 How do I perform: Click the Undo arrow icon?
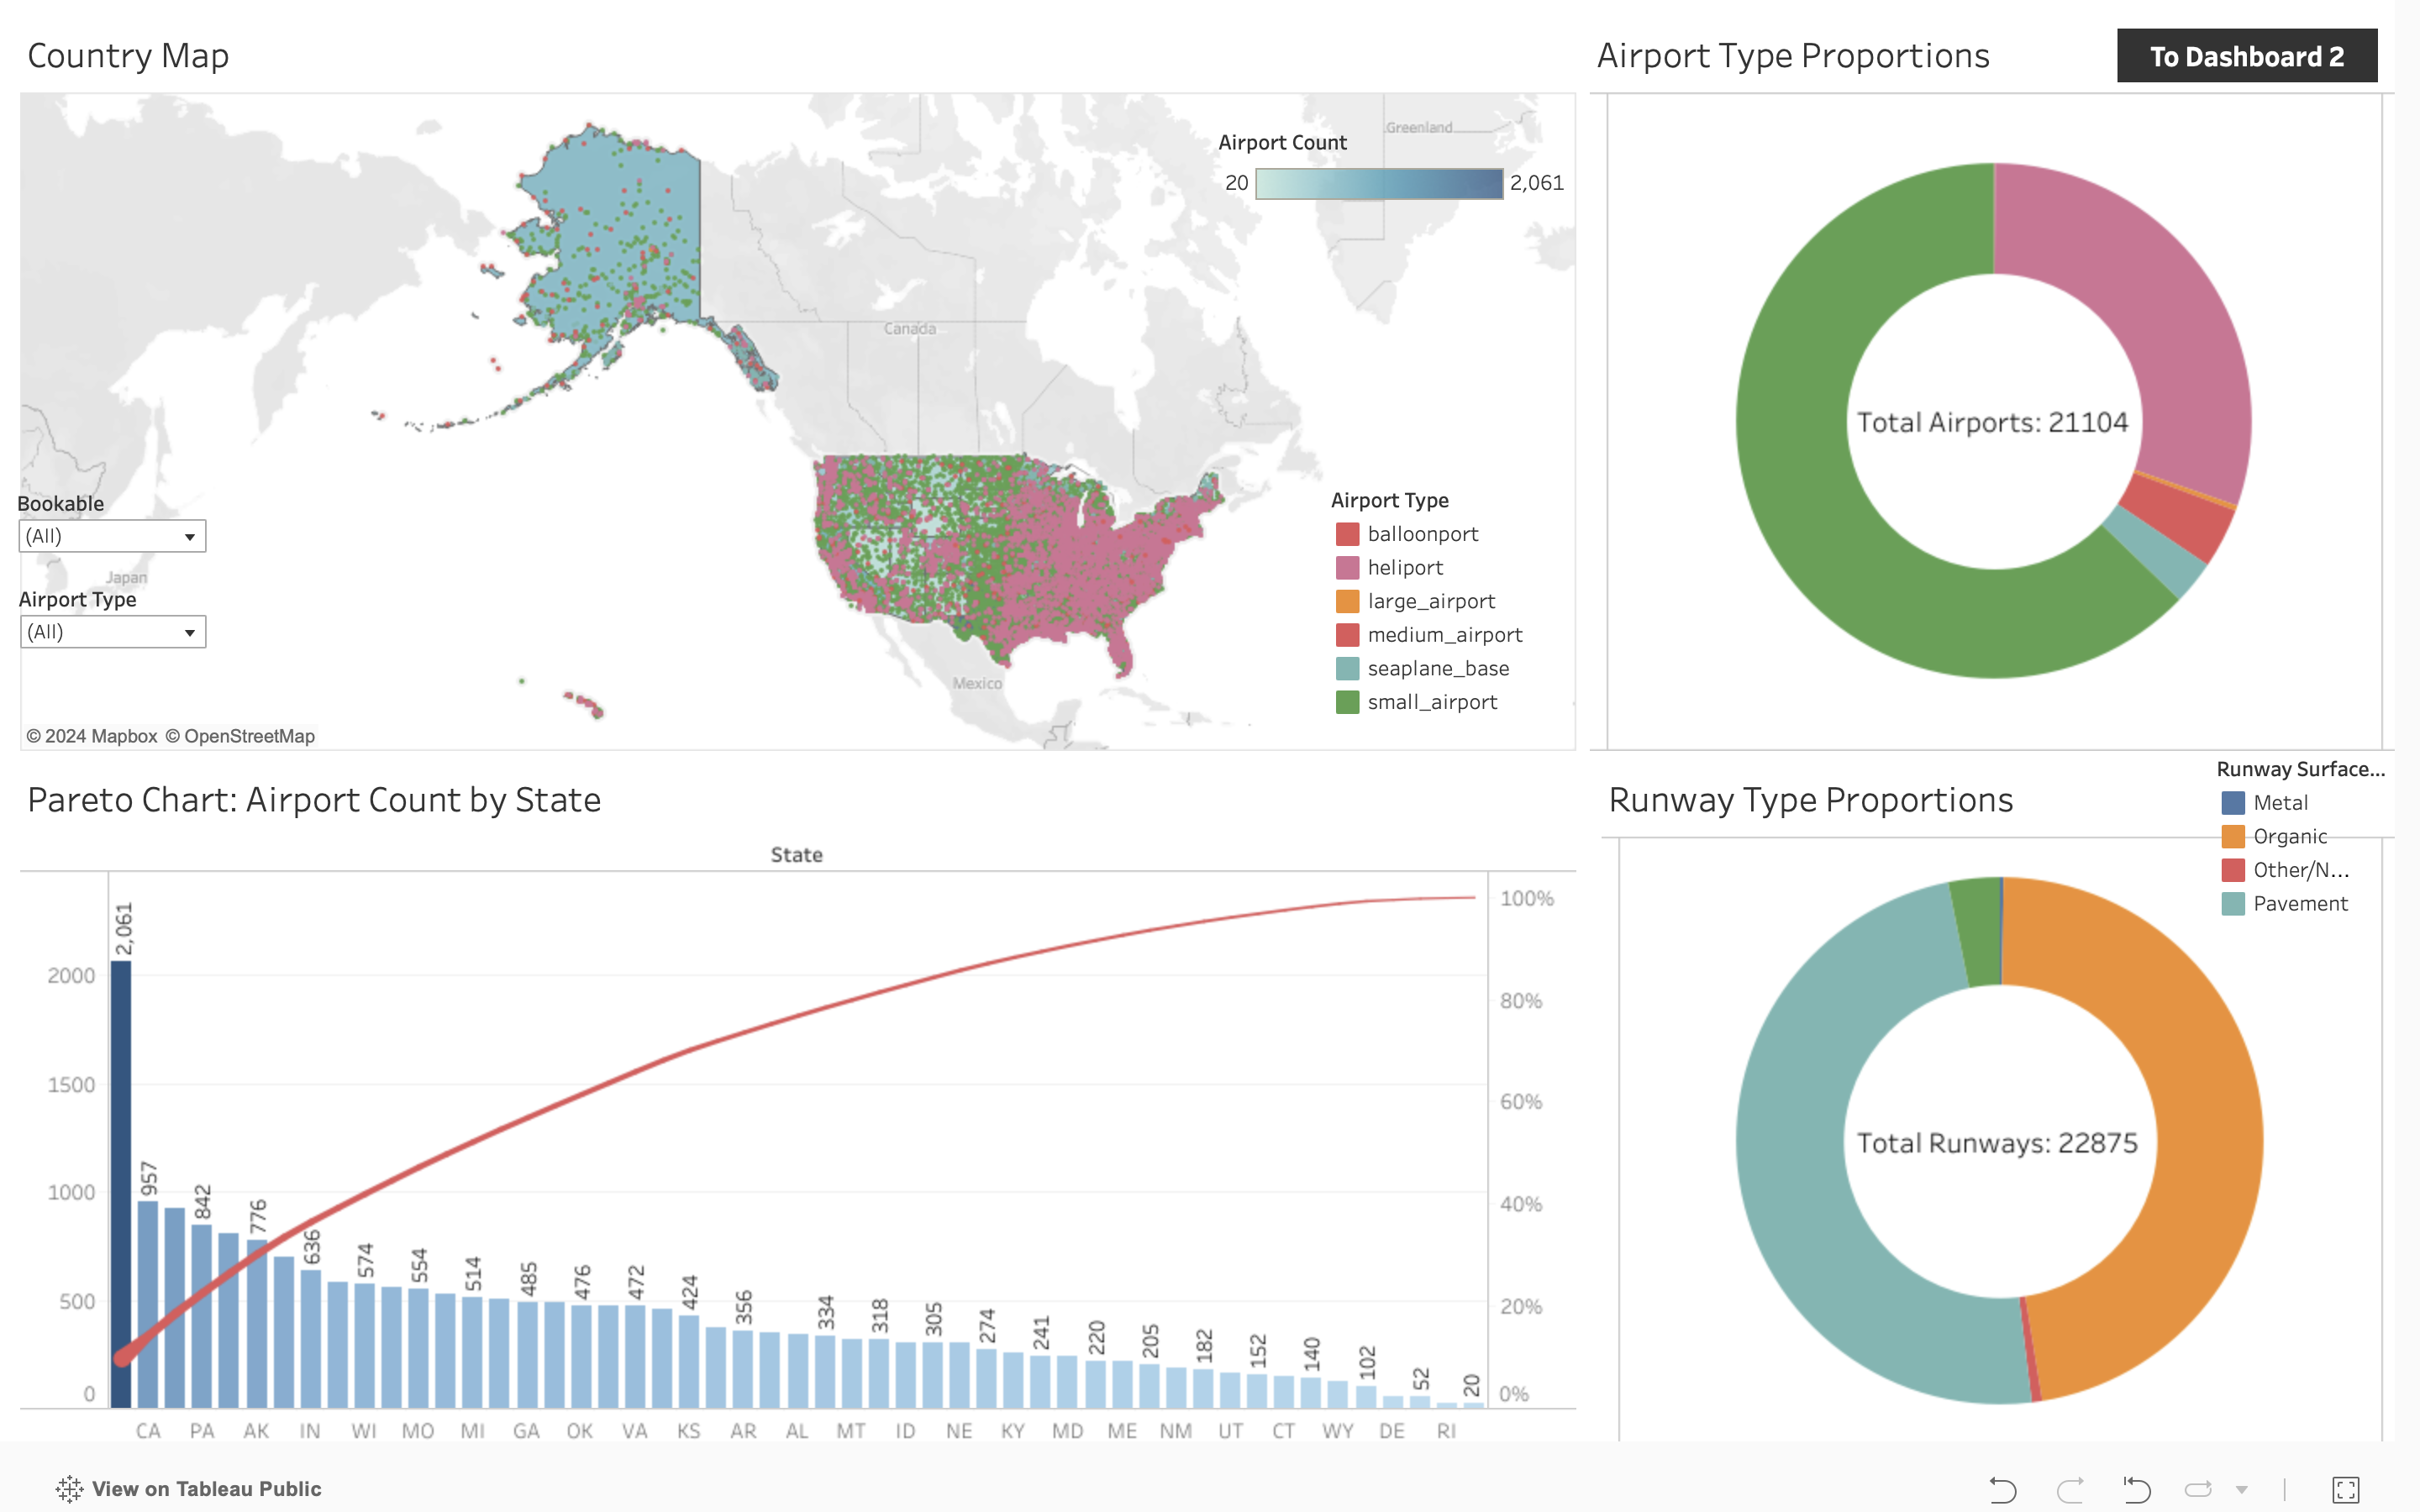(x=2002, y=1489)
